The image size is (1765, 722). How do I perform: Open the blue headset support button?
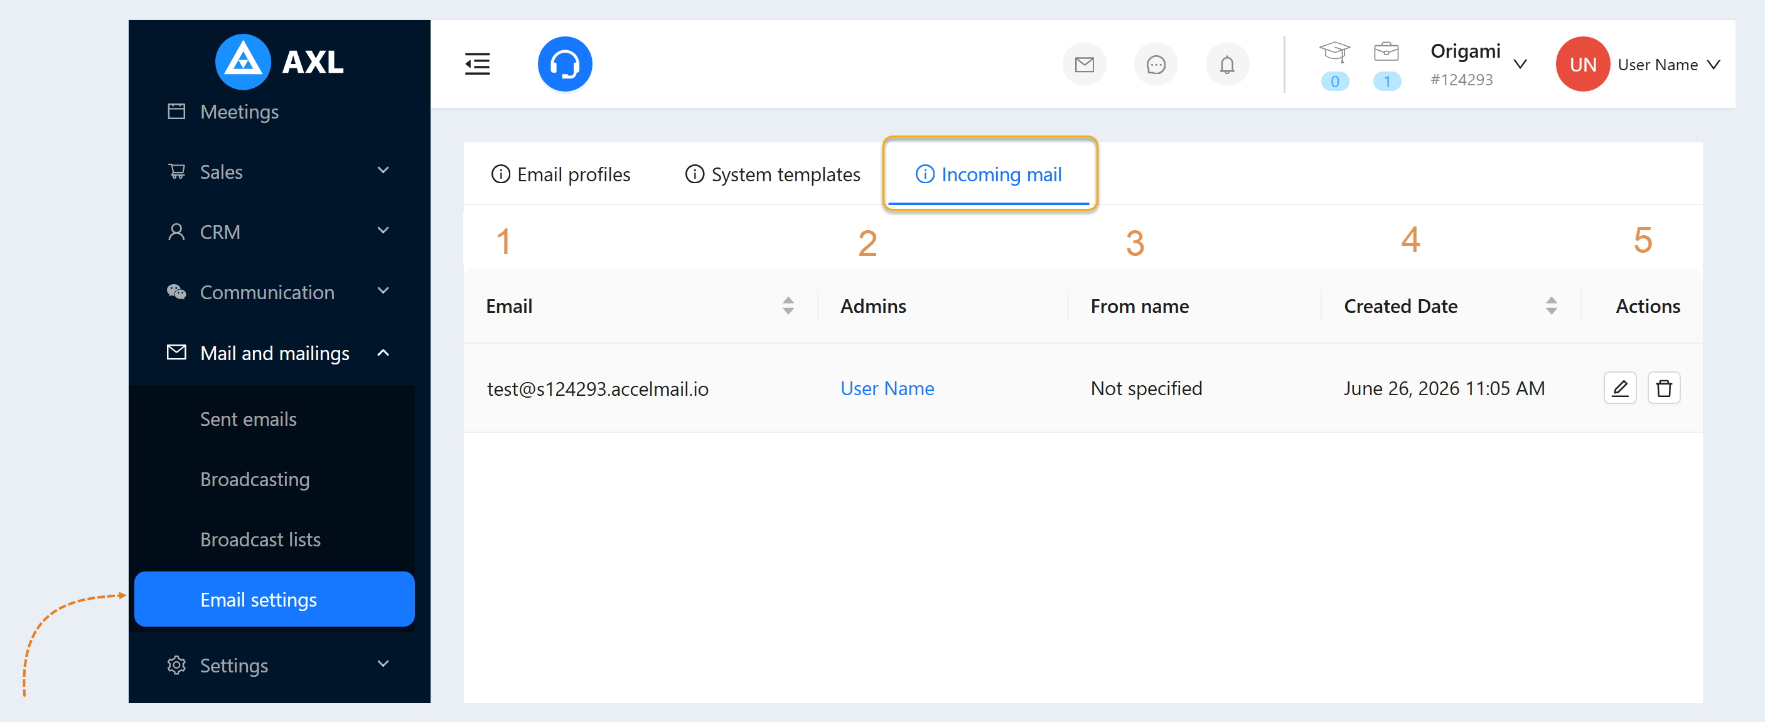pyautogui.click(x=564, y=64)
